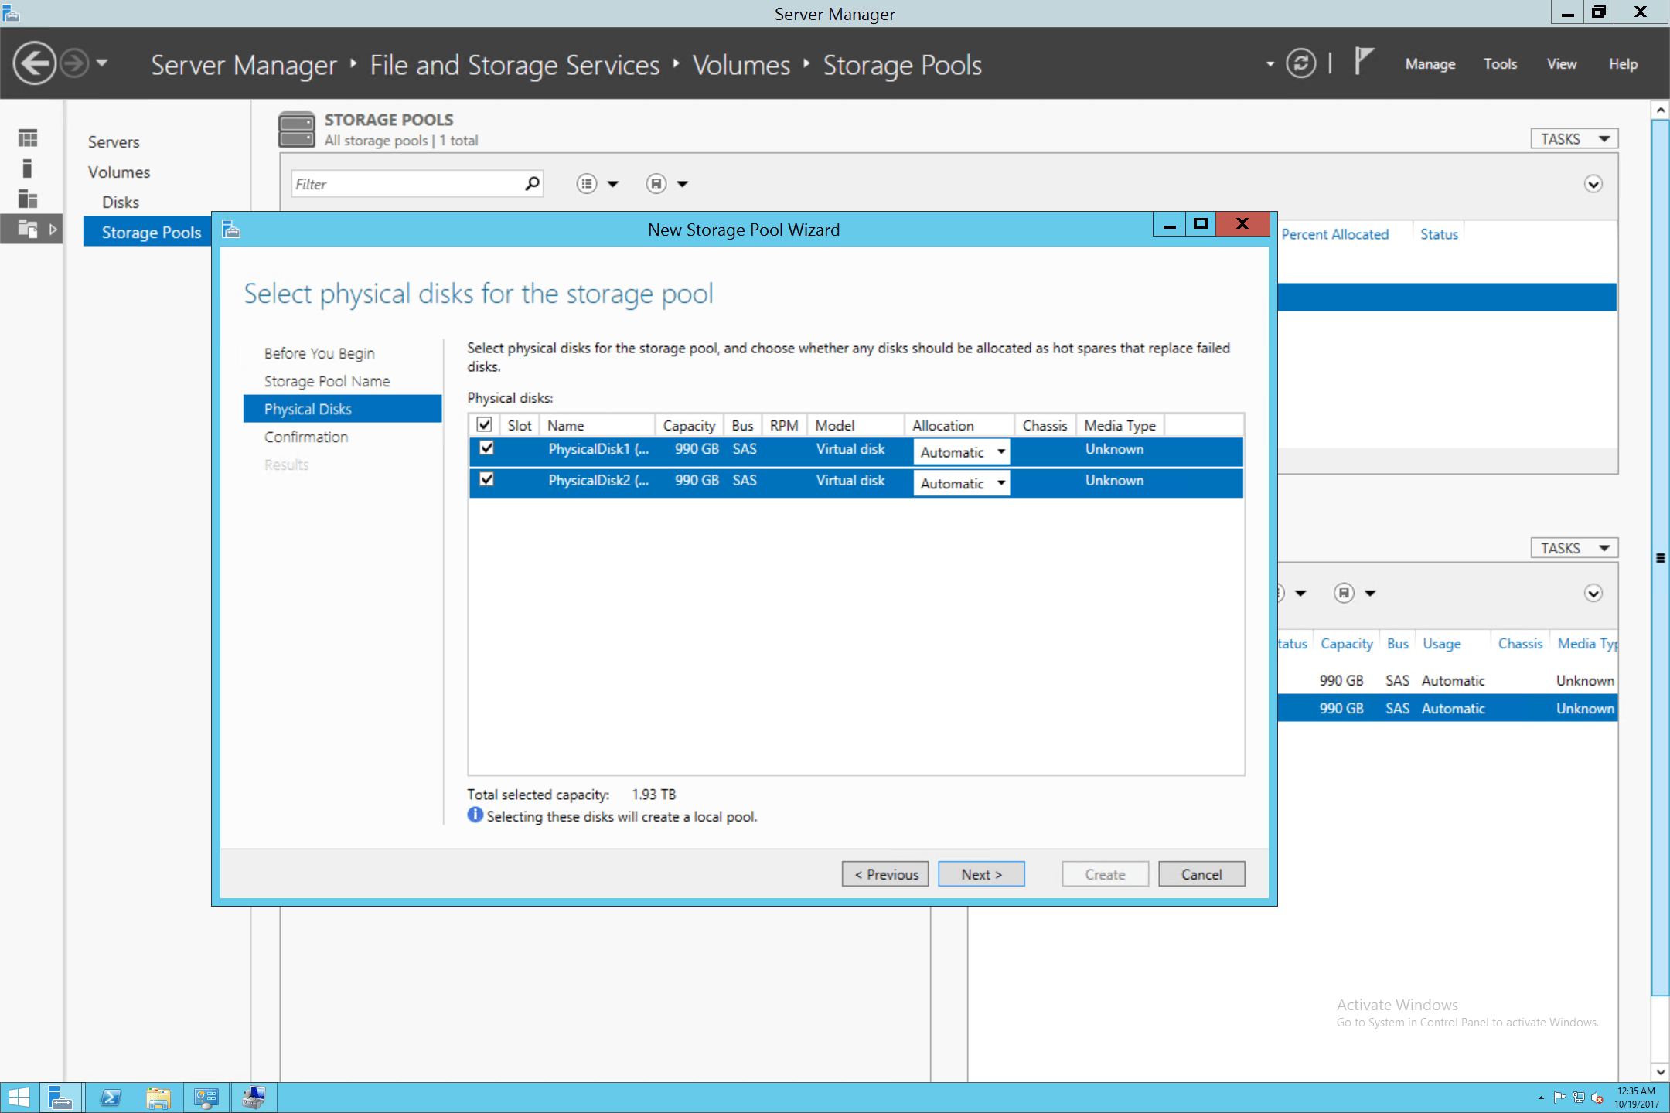Type a filter in the Filter search box
This screenshot has height=1113, width=1670.
point(402,183)
